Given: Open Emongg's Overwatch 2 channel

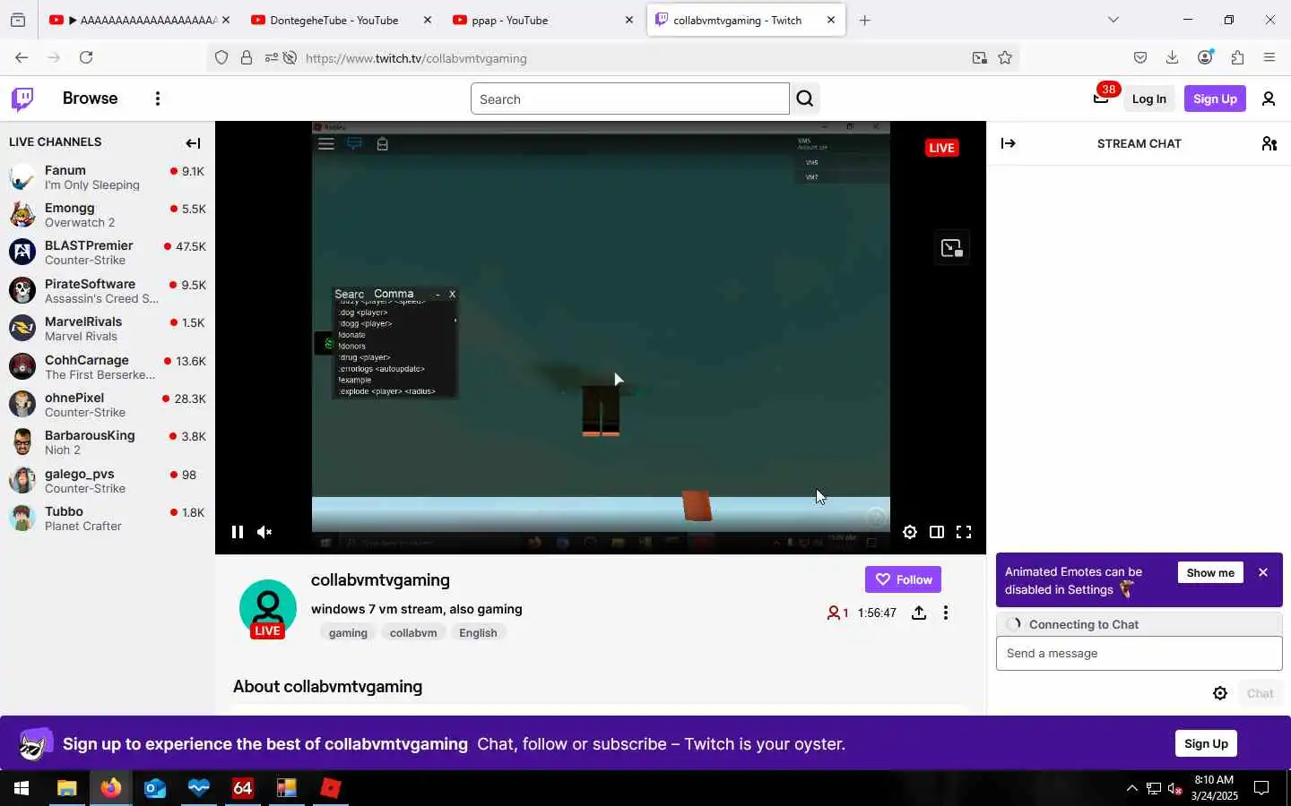Looking at the screenshot, I should point(108,215).
